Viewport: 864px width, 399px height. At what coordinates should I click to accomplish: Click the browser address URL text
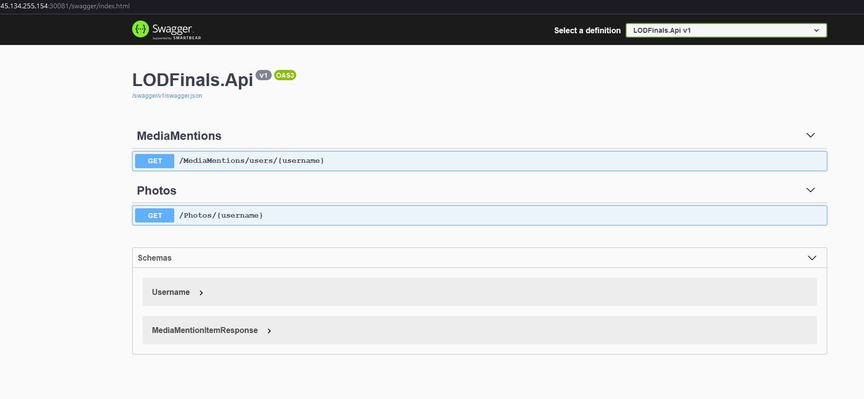65,6
